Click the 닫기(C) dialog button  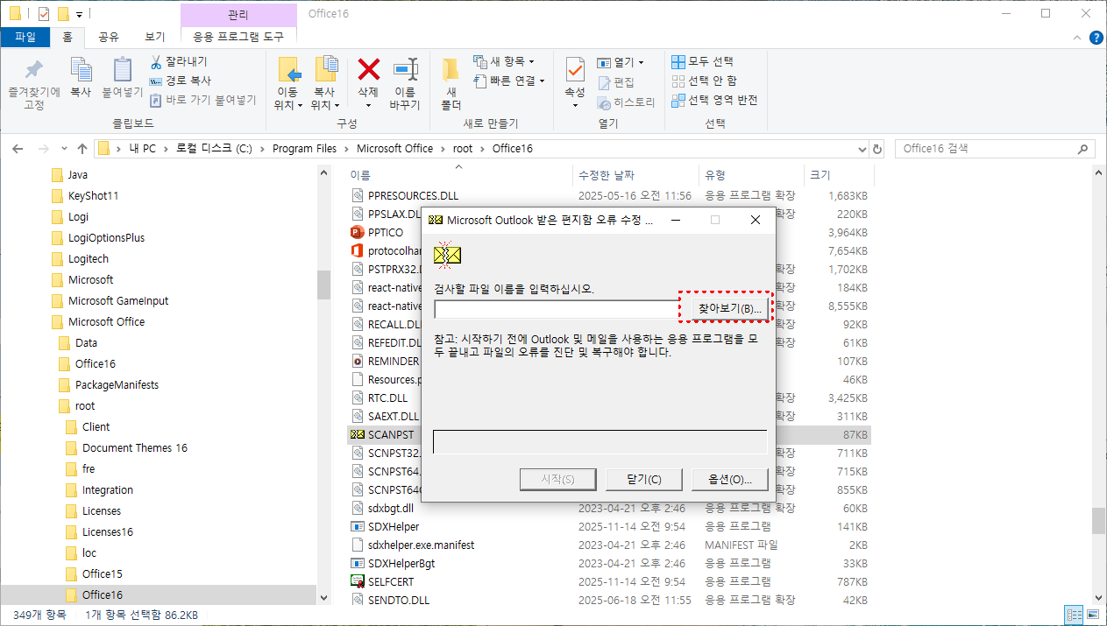tap(643, 479)
